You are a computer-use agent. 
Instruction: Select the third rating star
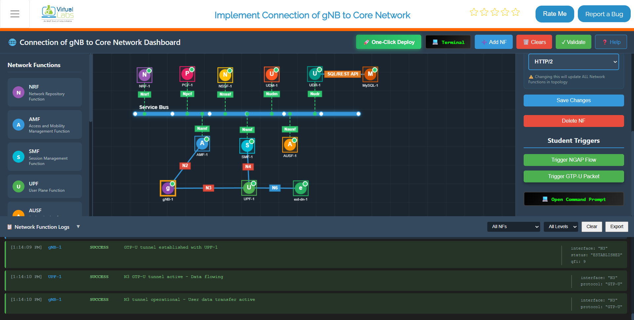pyautogui.click(x=495, y=12)
